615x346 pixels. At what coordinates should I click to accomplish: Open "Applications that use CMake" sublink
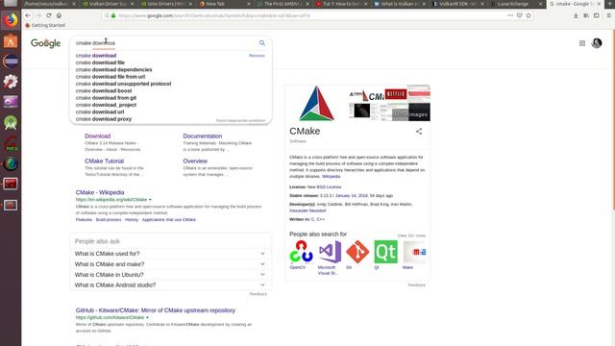coord(169,220)
